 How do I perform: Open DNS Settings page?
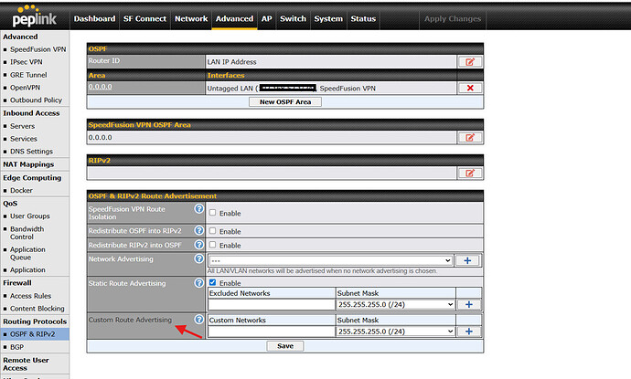(31, 151)
